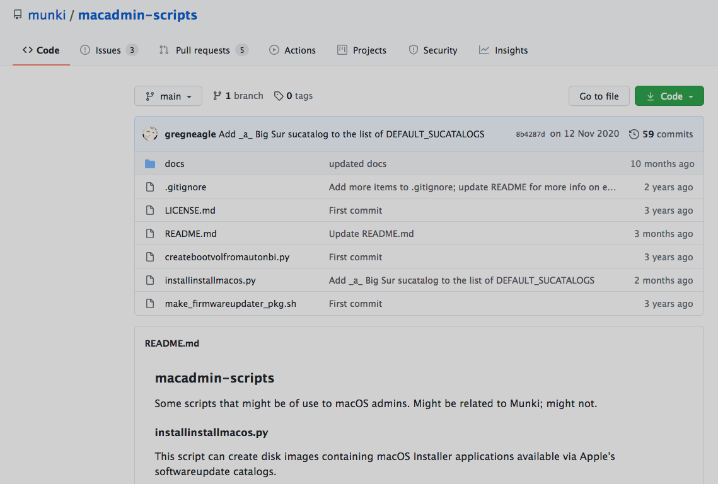Click the repository book icon beside munki
Screen dimensions: 718x484
tap(18, 15)
